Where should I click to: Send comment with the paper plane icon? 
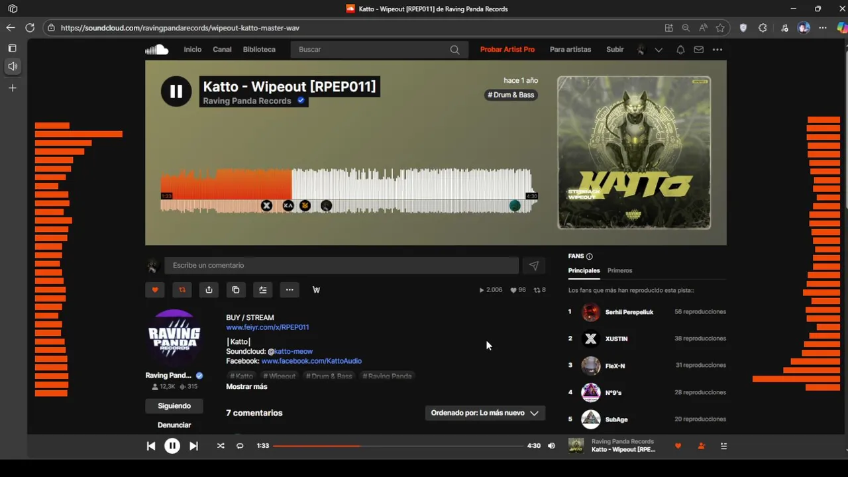(x=534, y=266)
